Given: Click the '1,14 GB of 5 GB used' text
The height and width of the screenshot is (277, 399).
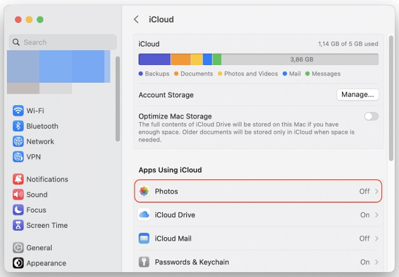Looking at the screenshot, I should pyautogui.click(x=348, y=44).
